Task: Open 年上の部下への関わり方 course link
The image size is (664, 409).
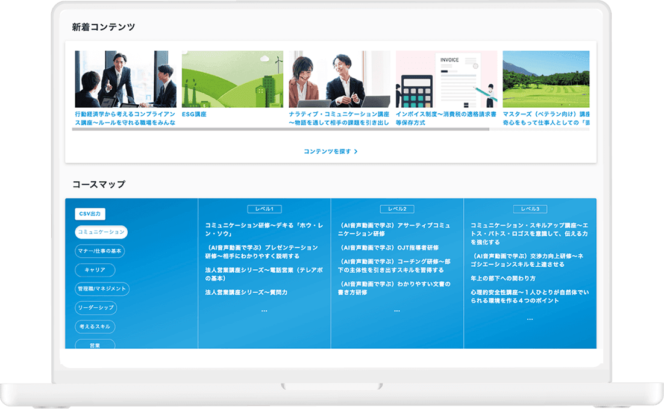Action: pyautogui.click(x=503, y=278)
